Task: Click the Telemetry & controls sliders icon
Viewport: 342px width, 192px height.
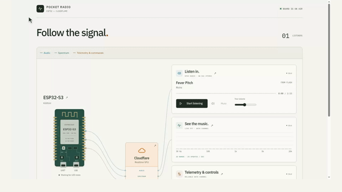Action: pos(179,174)
